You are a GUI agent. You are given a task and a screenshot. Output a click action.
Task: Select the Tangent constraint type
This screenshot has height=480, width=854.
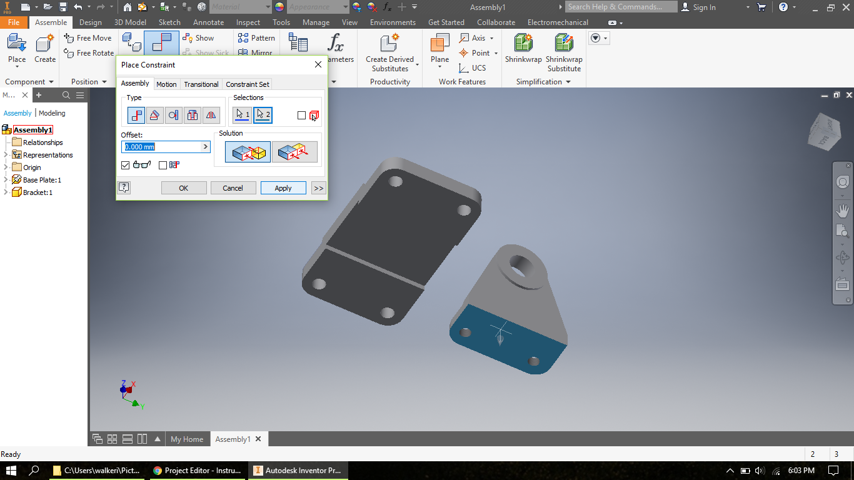(173, 115)
